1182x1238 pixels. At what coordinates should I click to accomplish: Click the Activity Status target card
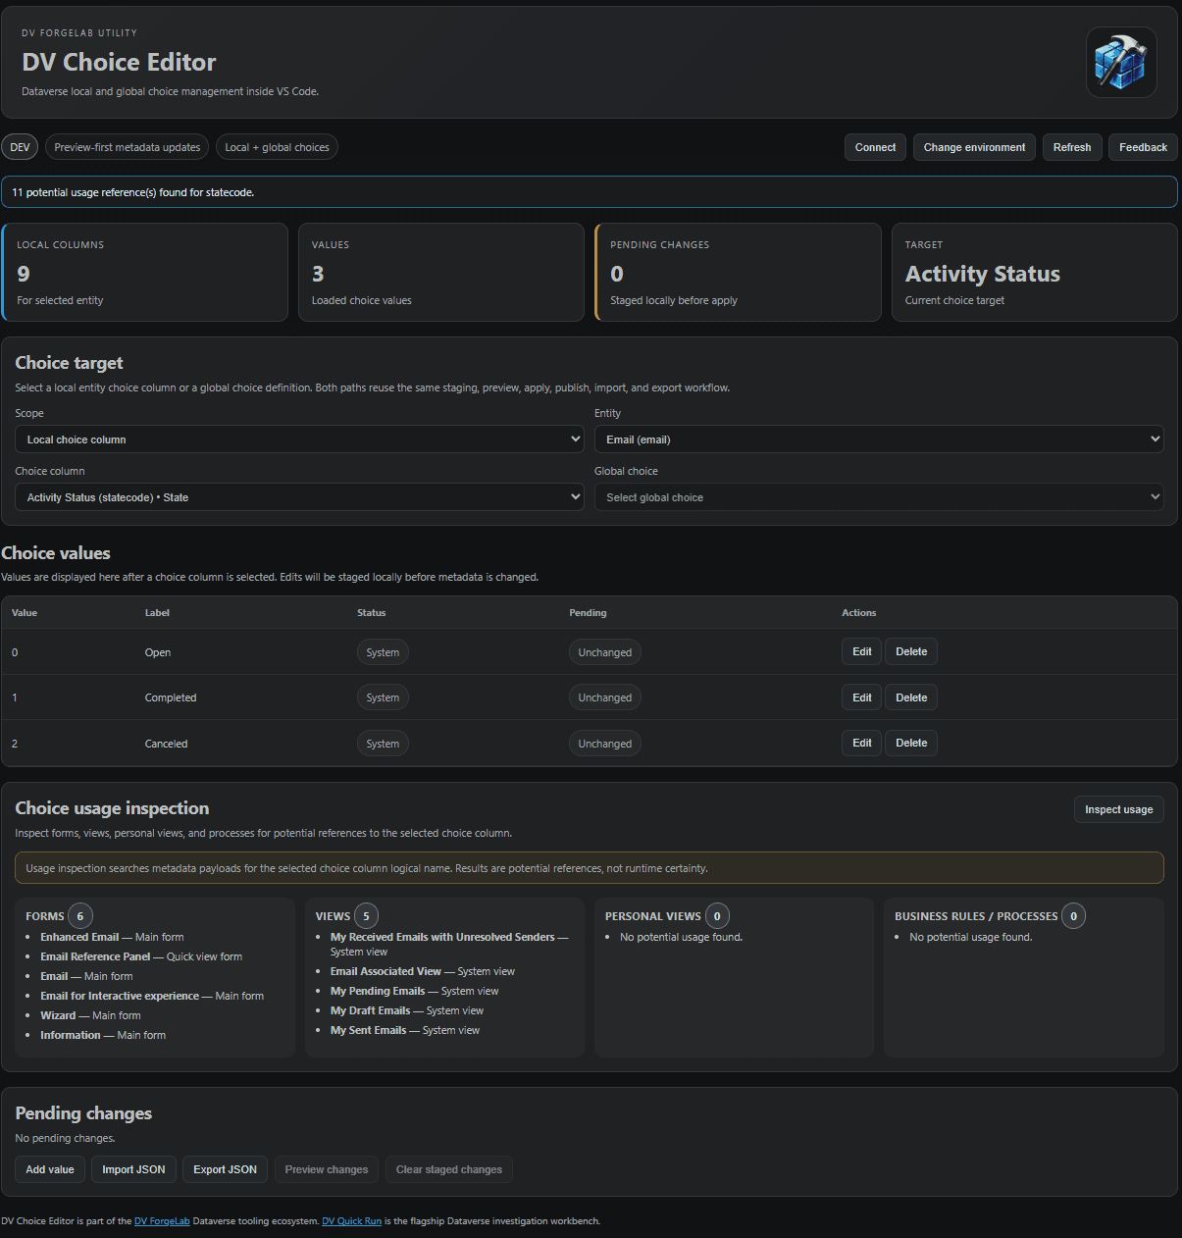tap(1035, 272)
